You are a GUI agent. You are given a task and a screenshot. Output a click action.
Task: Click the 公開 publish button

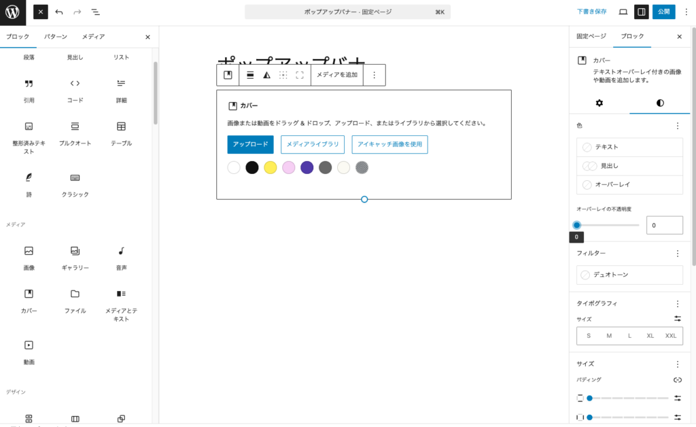tap(663, 11)
